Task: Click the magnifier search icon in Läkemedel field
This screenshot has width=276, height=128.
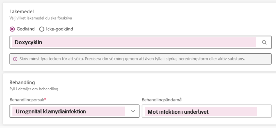Action: point(264,42)
